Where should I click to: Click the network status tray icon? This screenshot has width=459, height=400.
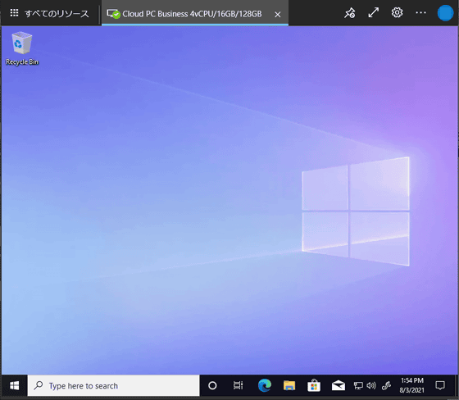(x=358, y=385)
